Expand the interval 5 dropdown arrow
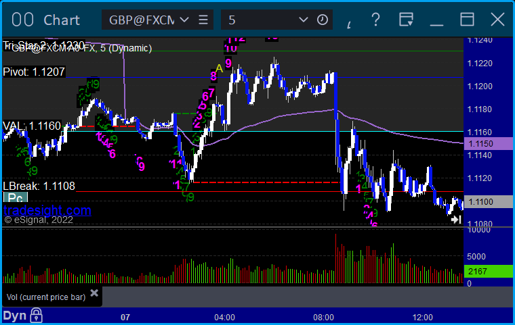The height and width of the screenshot is (325, 515). [x=303, y=20]
